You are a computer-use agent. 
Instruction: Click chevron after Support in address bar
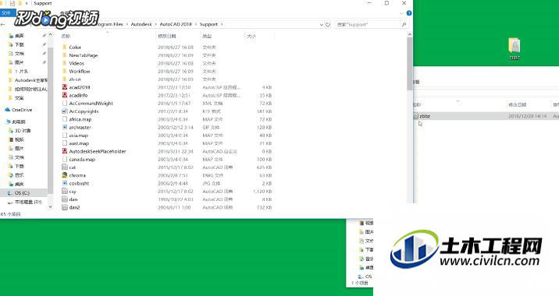tap(222, 24)
